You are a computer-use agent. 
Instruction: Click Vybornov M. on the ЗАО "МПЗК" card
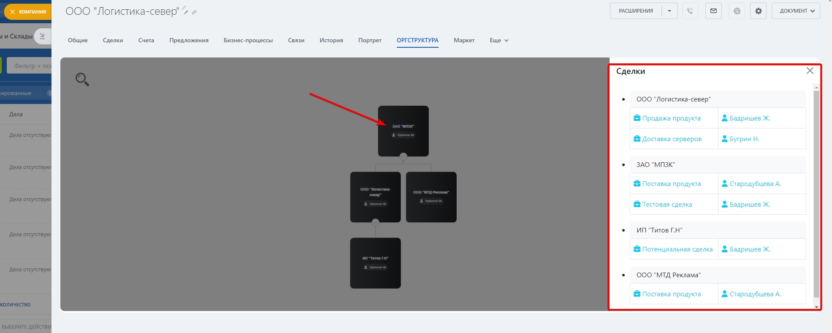(404, 135)
